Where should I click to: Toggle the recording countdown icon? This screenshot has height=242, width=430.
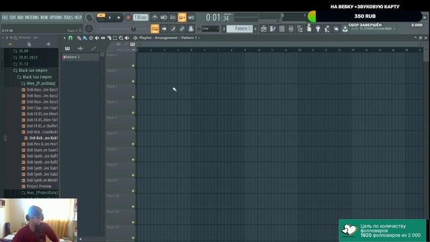pyautogui.click(x=173, y=17)
